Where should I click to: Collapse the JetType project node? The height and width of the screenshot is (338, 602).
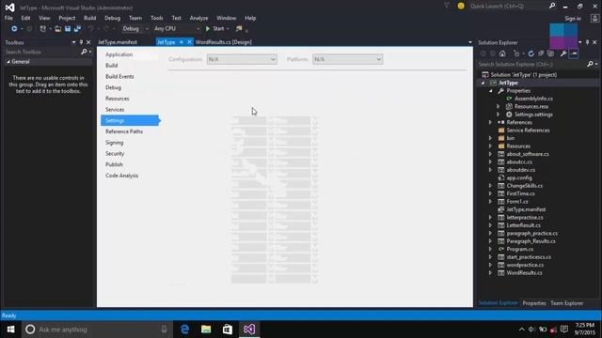point(483,83)
